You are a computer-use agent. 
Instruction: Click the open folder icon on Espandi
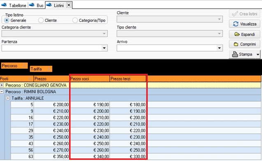(x=237, y=34)
